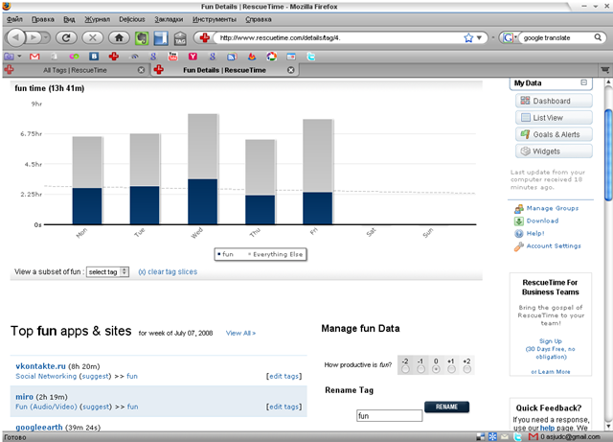Click the Twitter icon in status bar

coord(517,436)
